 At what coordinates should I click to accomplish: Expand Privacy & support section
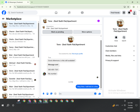tap(120, 60)
